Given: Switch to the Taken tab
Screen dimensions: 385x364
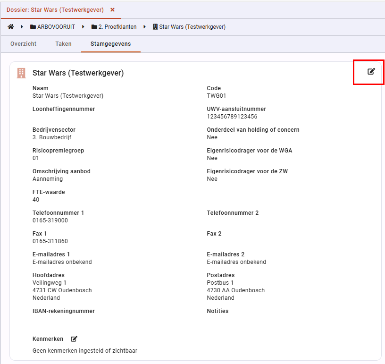Looking at the screenshot, I should 63,44.
